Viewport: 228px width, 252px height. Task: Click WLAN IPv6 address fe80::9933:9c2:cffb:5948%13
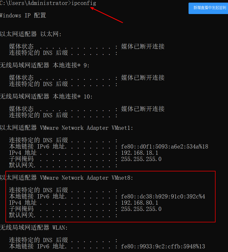[163, 246]
